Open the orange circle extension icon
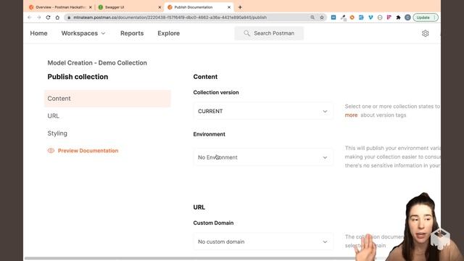 coord(352,17)
